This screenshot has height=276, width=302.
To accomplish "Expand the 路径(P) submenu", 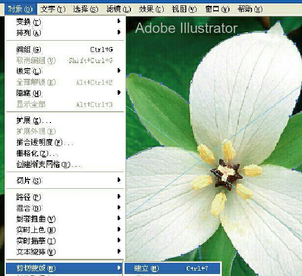I will (x=65, y=197).
